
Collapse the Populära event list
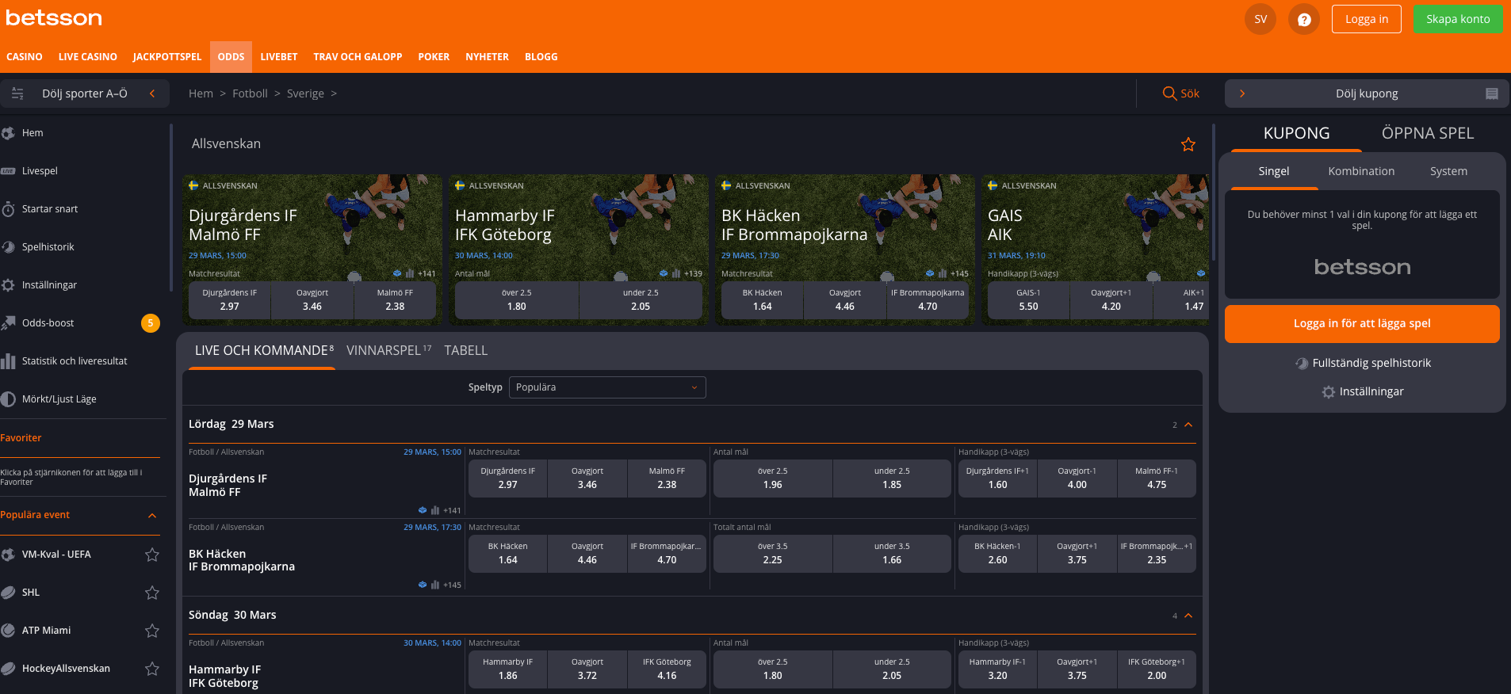point(152,516)
